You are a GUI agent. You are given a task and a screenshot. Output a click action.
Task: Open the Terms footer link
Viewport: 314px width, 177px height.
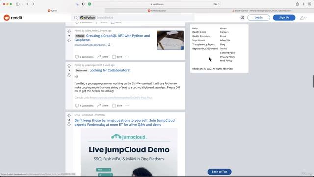[223, 49]
